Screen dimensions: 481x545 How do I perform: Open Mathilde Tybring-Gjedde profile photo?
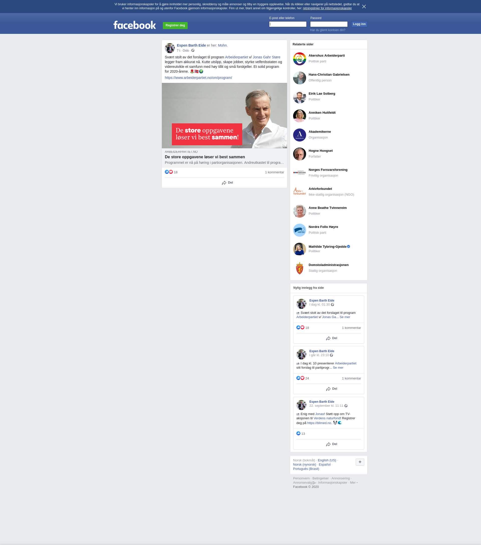click(x=299, y=249)
